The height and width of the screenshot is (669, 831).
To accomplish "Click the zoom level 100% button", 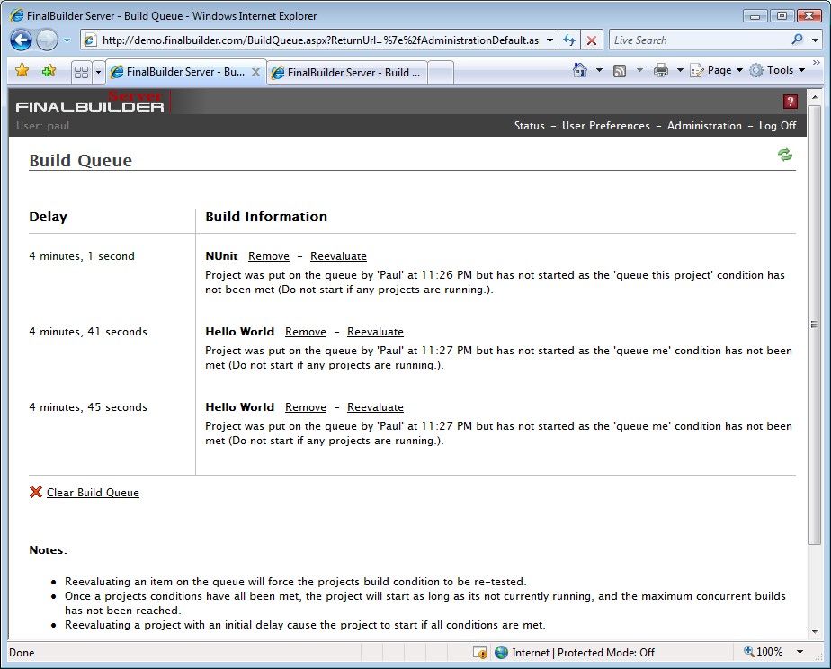I will pyautogui.click(x=764, y=652).
